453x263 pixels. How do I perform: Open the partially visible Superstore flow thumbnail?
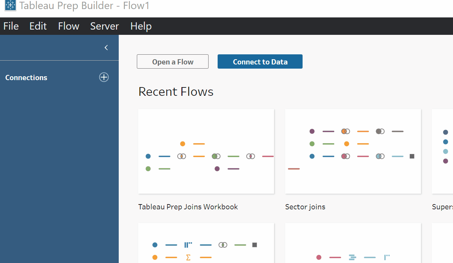(x=443, y=151)
